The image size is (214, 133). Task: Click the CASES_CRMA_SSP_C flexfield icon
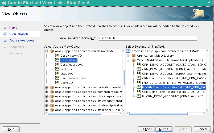(x=139, y=64)
